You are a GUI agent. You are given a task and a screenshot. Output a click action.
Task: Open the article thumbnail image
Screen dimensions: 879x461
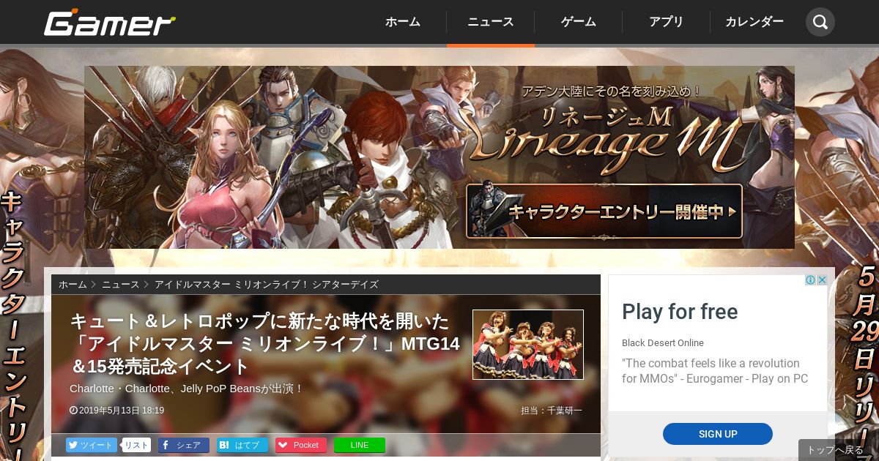click(x=528, y=345)
